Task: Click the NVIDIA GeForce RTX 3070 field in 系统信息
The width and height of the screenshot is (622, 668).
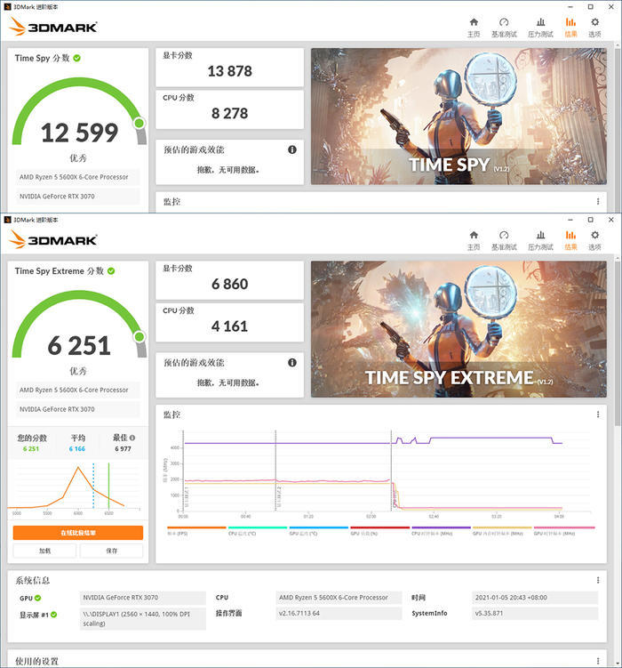Action: pos(142,598)
